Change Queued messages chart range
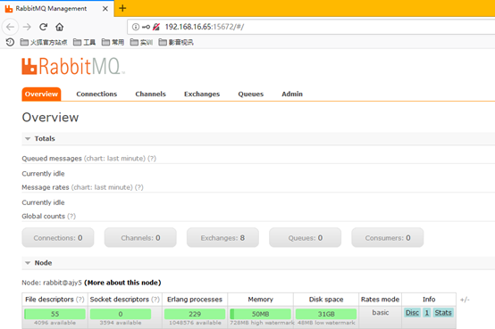Image resolution: width=495 pixels, height=329 pixels. click(x=114, y=159)
